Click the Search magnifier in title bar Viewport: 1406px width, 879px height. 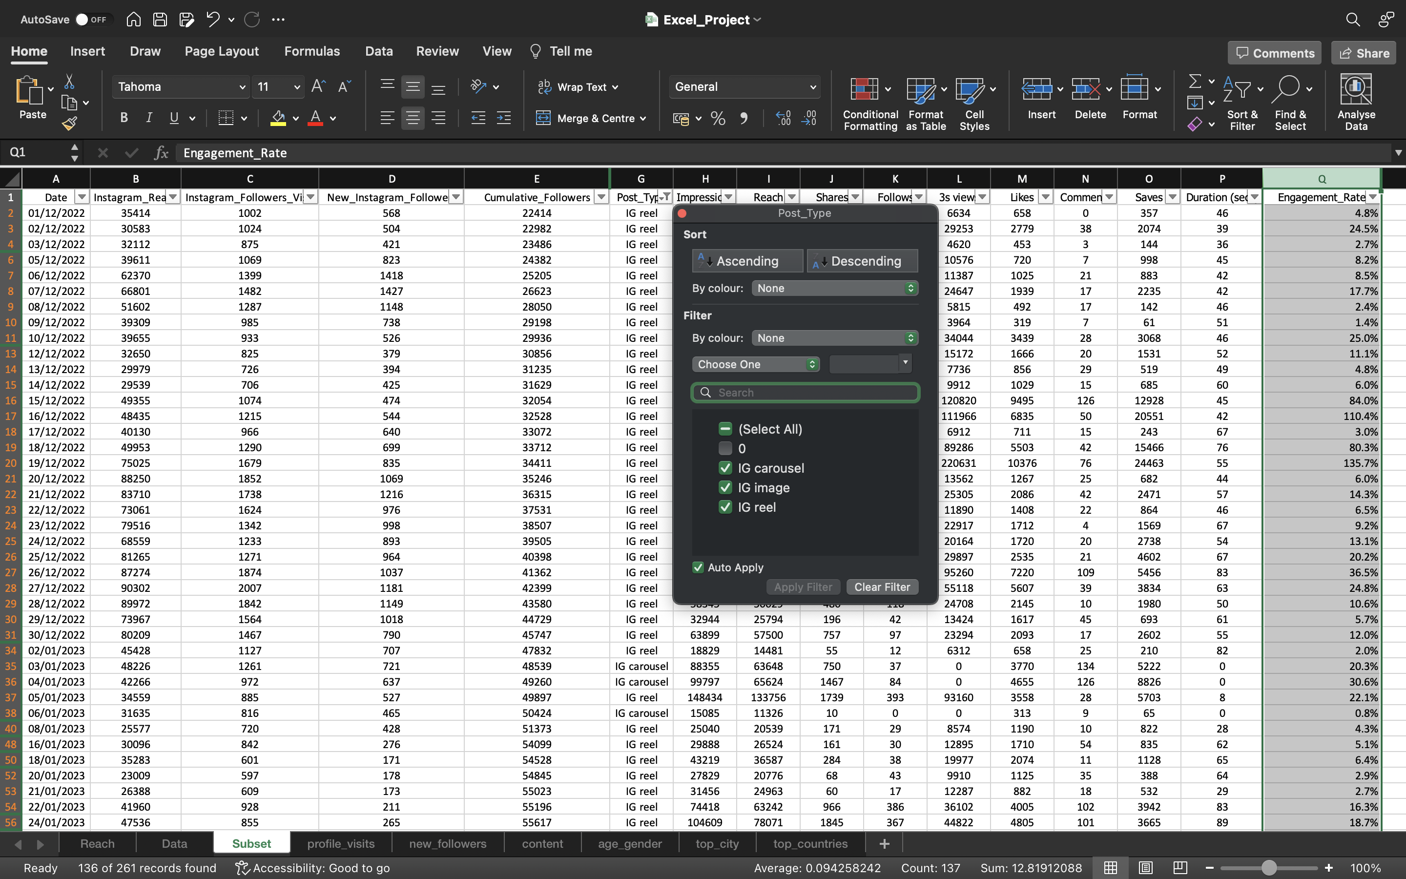tap(1353, 19)
